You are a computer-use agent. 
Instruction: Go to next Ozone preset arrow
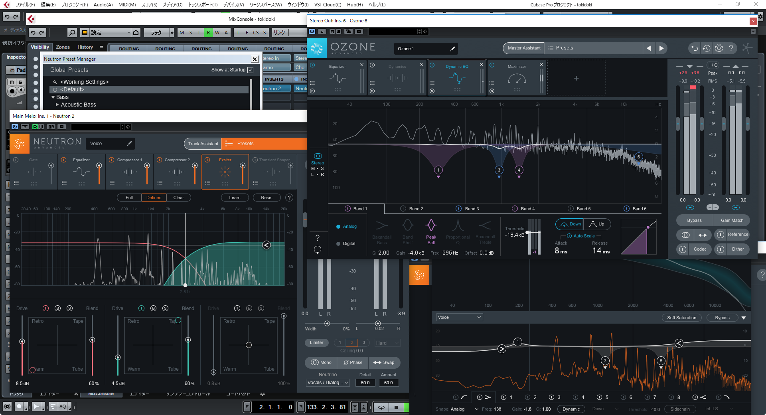tap(661, 48)
